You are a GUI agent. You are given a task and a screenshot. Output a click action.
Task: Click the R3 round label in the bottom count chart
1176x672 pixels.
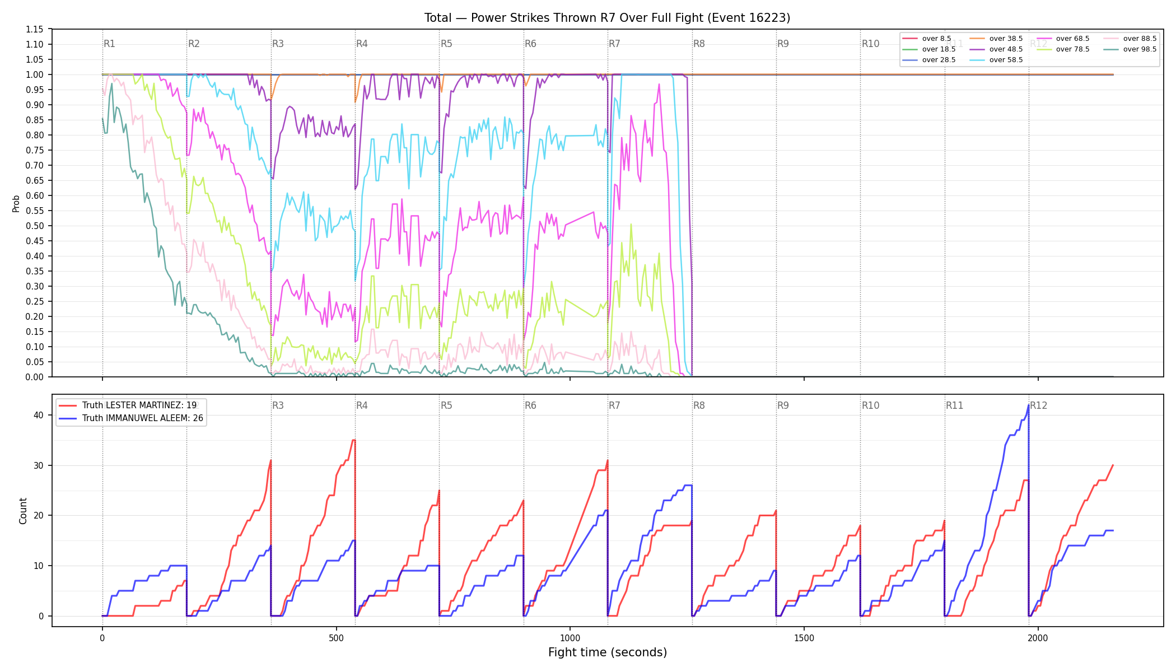click(x=278, y=405)
